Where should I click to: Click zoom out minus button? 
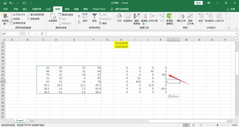point(206,125)
